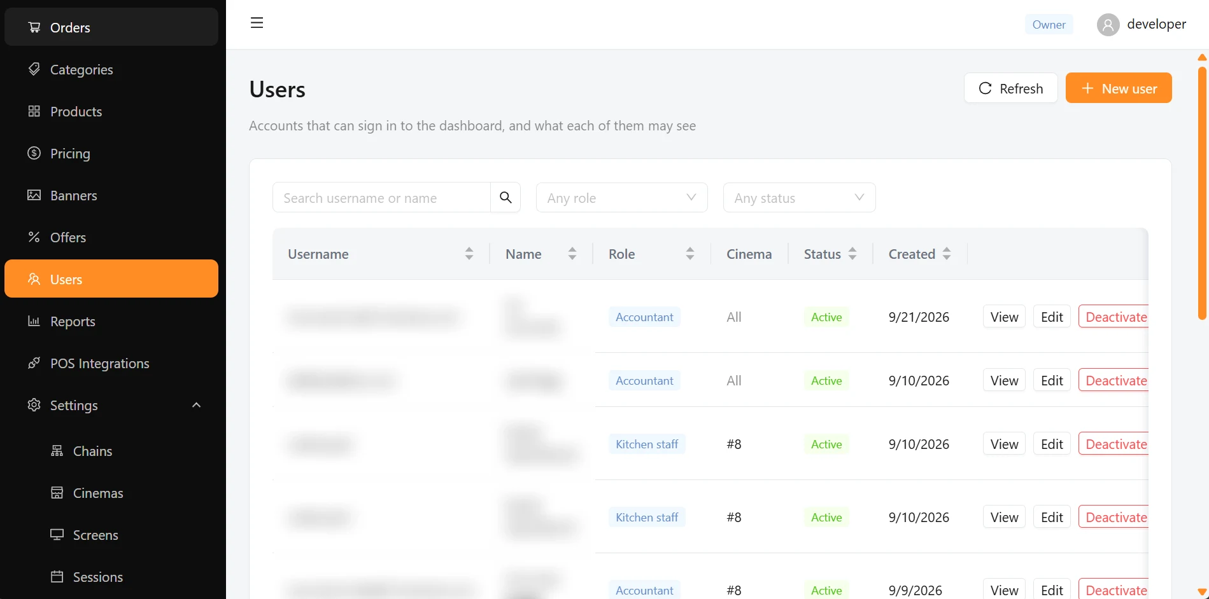
Task: Click the Chains icon under Settings
Action: coord(57,451)
